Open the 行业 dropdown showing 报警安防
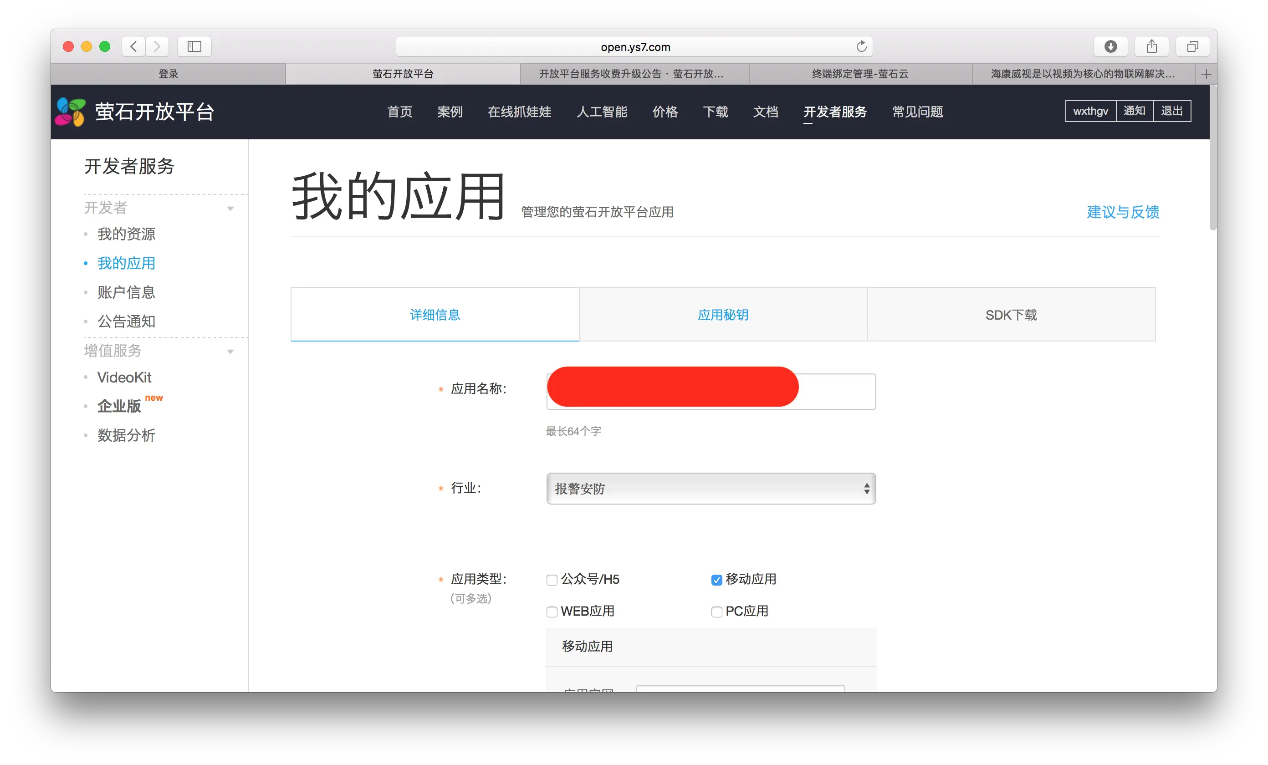Screen dimensions: 1268x765 coord(711,488)
